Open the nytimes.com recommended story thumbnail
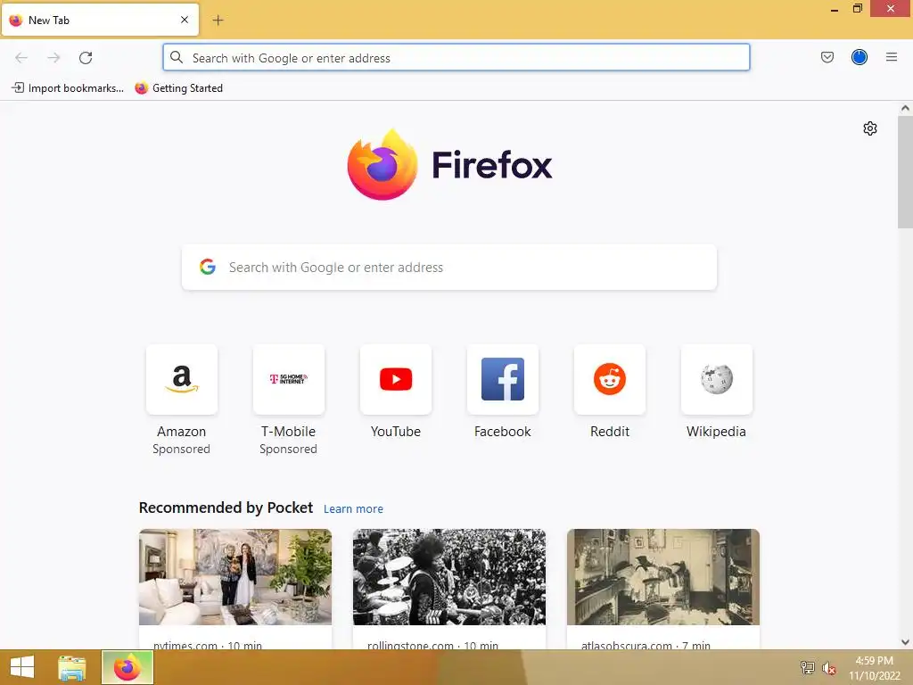913x685 pixels. [x=235, y=577]
